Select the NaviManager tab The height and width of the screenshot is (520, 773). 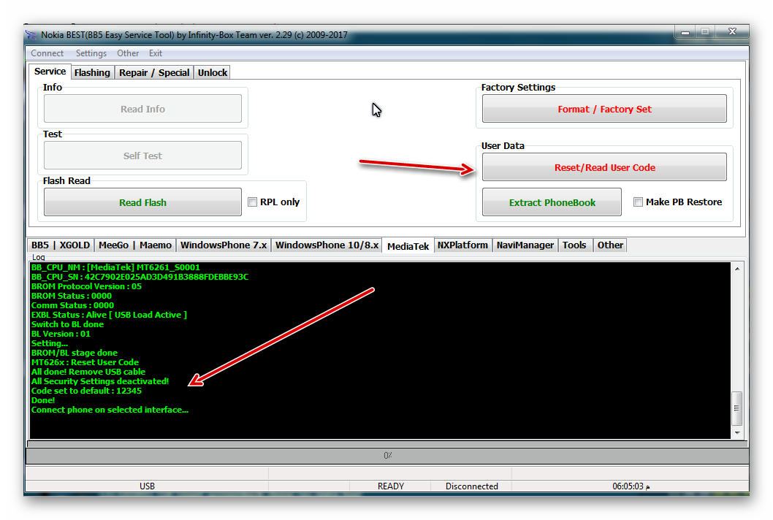point(525,245)
